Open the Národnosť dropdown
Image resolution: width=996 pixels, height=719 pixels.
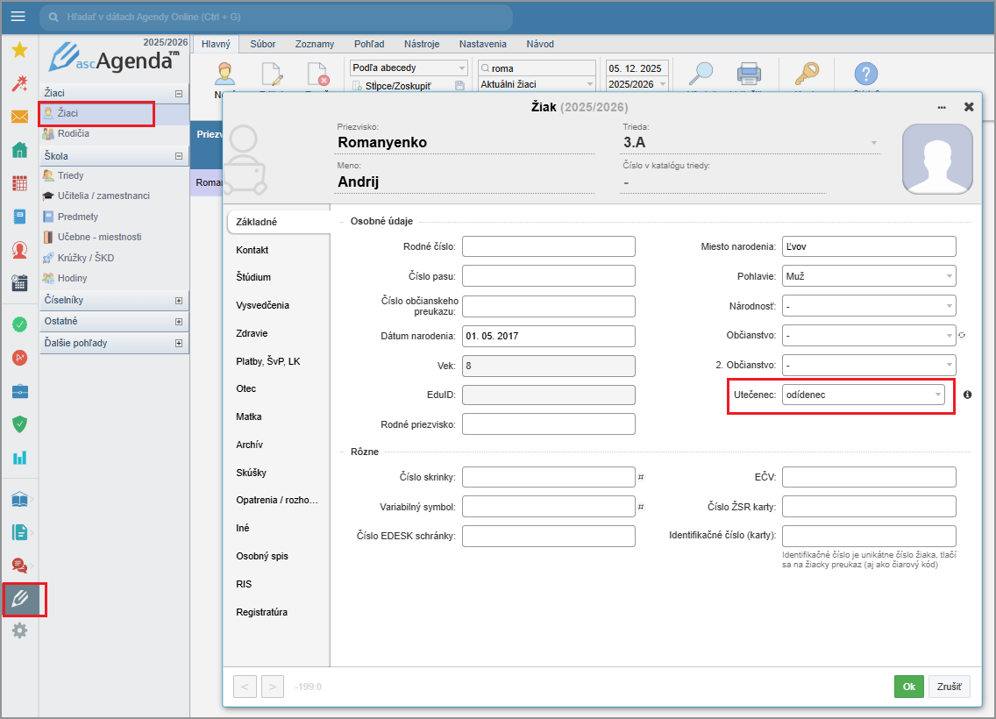[868, 306]
